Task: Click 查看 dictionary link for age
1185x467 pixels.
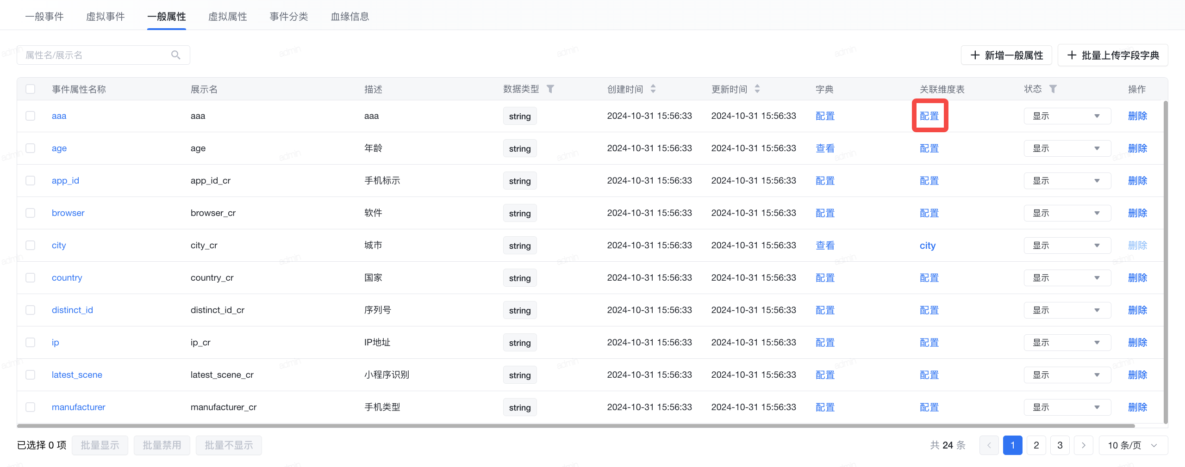Action: coord(825,148)
